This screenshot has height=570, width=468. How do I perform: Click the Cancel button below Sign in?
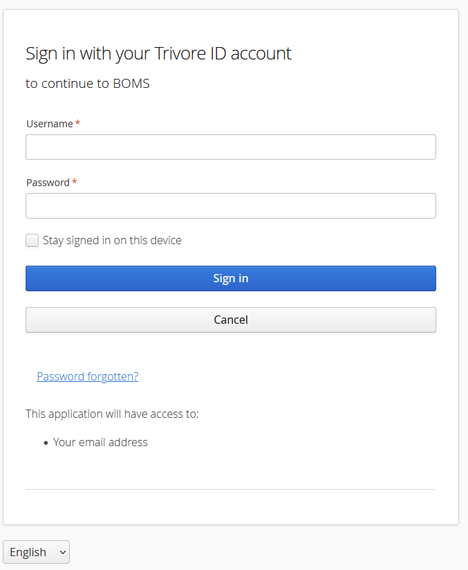(231, 320)
